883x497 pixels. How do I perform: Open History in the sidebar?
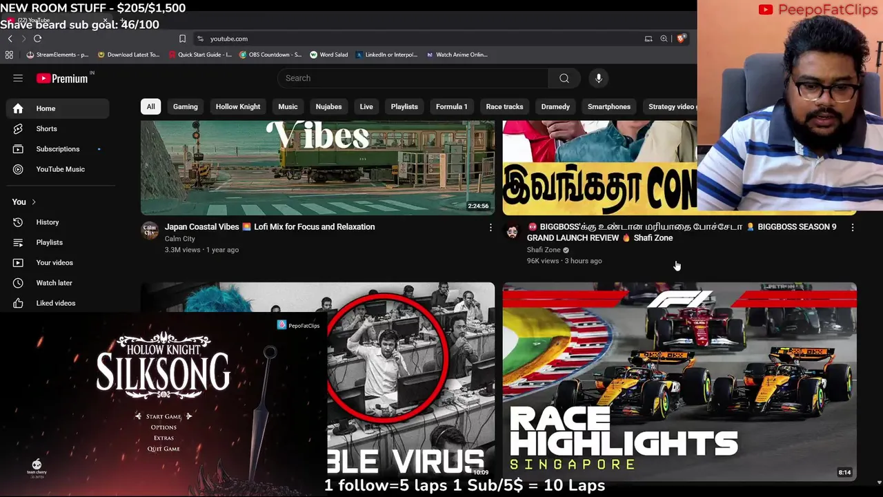coord(57,222)
